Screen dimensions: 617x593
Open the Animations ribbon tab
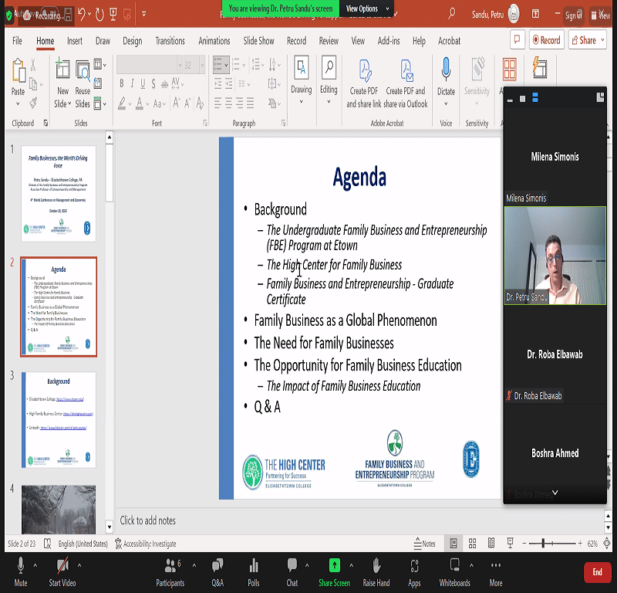(x=214, y=41)
